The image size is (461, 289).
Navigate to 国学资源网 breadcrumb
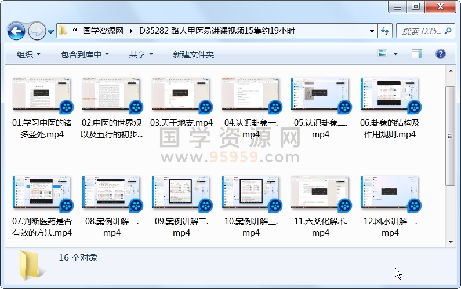tap(103, 31)
